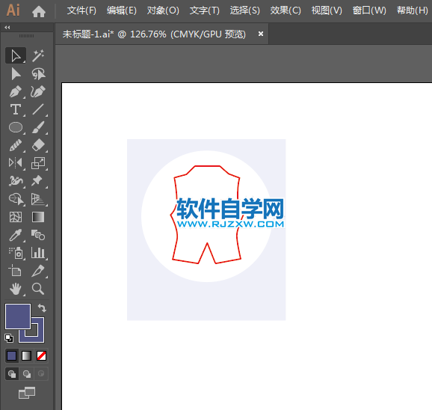Select the Shape Builder tool
The image size is (432, 410).
coord(16,199)
